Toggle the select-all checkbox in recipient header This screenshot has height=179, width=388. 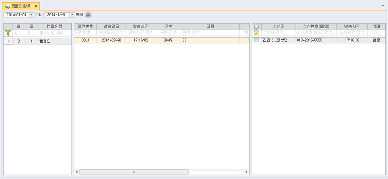(256, 26)
